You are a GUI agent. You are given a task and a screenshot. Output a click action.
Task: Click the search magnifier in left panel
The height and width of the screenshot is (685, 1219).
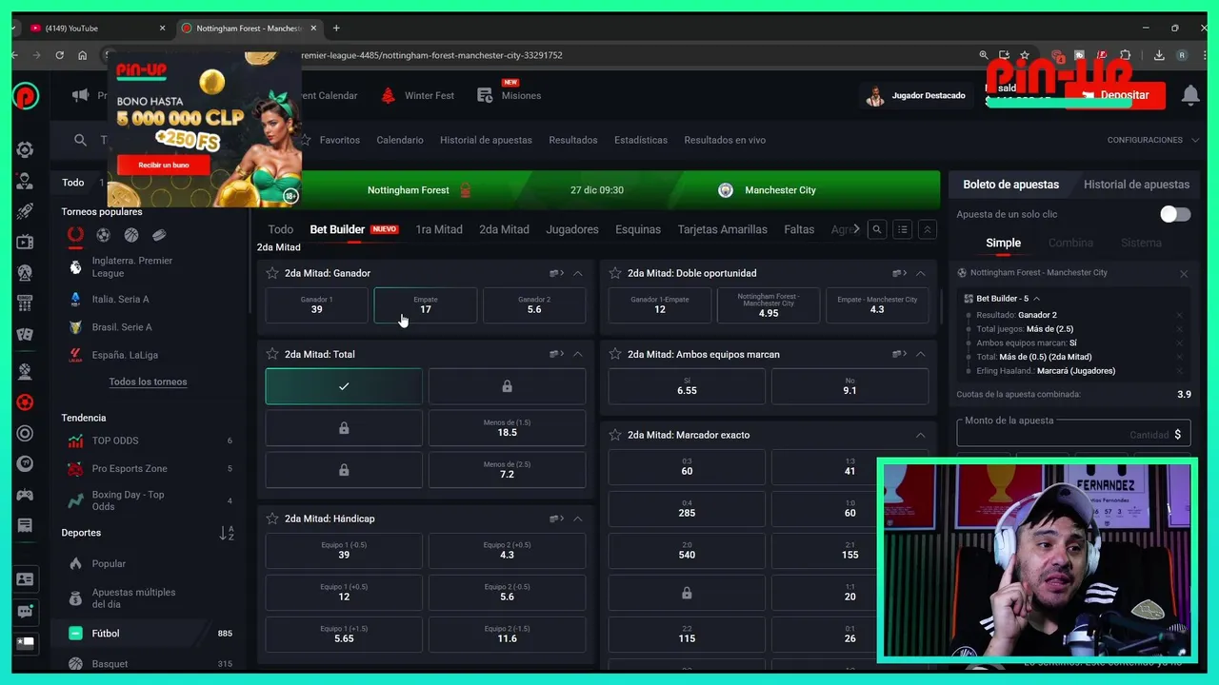pos(80,140)
